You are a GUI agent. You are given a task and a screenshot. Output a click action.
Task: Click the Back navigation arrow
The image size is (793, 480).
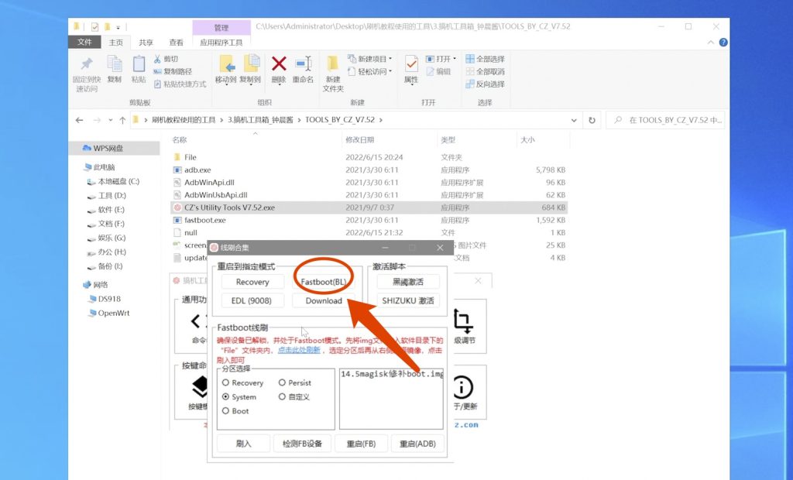point(80,120)
